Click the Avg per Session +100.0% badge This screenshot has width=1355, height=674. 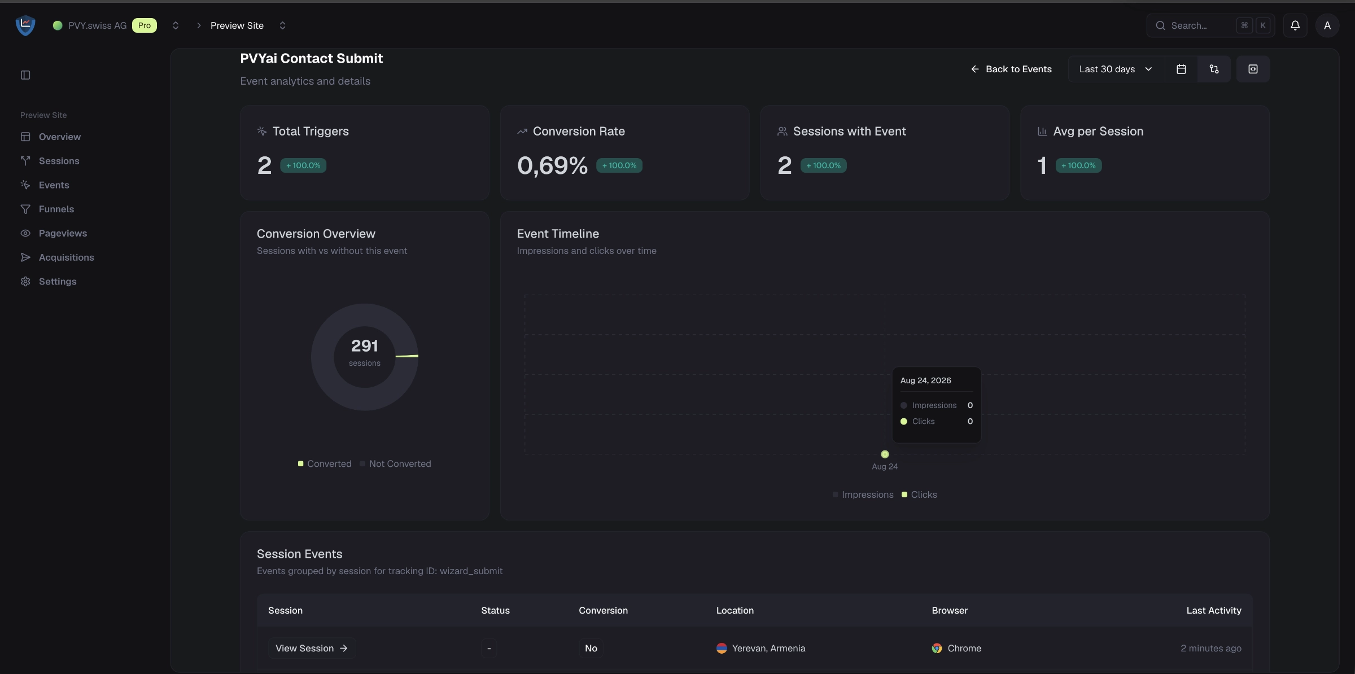coord(1078,165)
